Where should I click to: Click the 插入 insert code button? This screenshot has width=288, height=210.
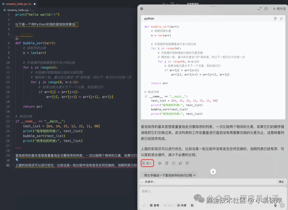pos(147,163)
